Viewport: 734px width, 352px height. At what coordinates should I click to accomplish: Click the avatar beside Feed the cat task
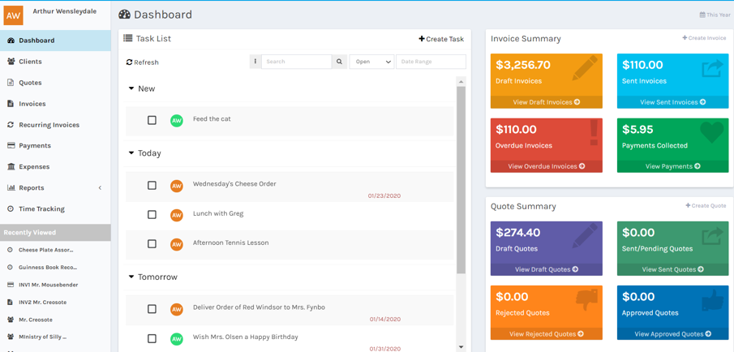click(176, 120)
